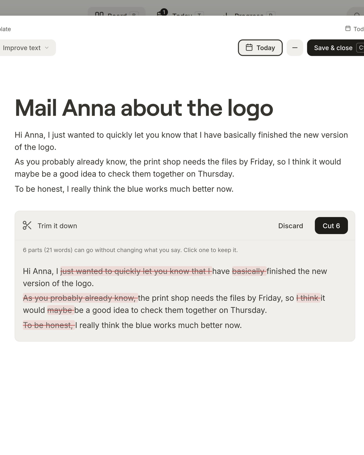
Task: Click the 'Trim it down' panel heading
Action: click(x=57, y=226)
